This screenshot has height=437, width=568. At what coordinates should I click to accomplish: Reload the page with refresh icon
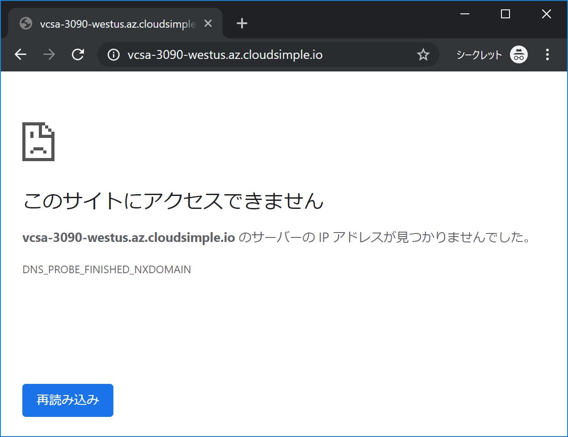point(78,54)
